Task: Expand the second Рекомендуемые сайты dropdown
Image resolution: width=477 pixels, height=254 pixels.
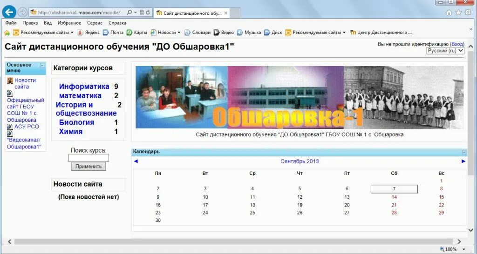Action: click(344, 33)
